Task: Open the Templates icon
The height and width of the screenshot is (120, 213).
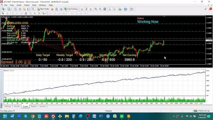Action: point(131,9)
